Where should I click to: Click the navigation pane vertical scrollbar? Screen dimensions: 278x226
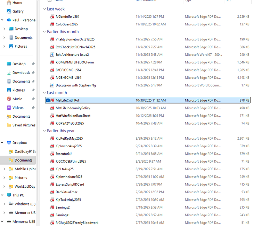pyautogui.click(x=38, y=101)
